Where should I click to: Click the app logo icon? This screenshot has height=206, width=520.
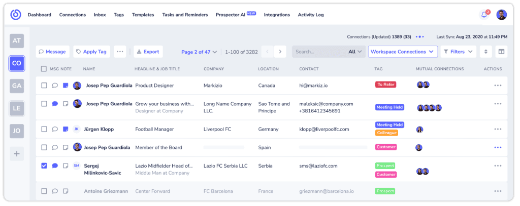(16, 15)
